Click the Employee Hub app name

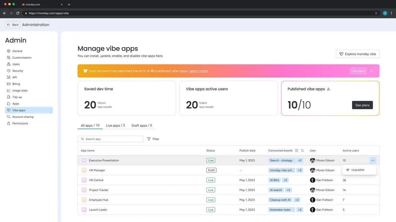tap(99, 200)
